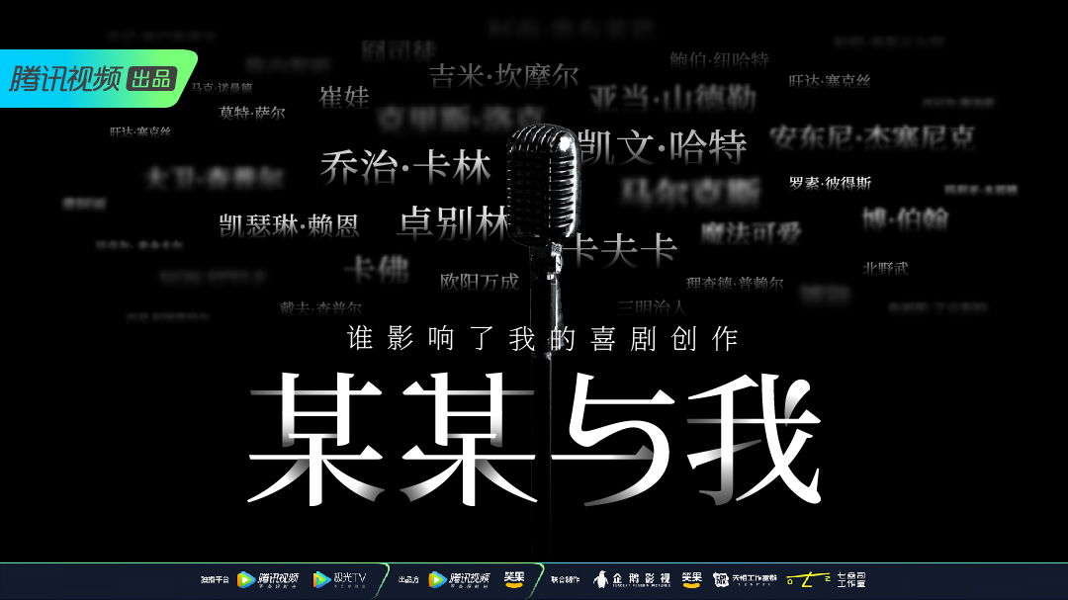Image resolution: width=1068 pixels, height=600 pixels.
Task: Click the 笑果 logo beside 出品方 腾讯视频
Action: click(x=514, y=579)
